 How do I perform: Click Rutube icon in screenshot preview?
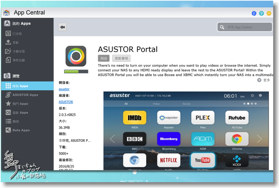(237, 118)
